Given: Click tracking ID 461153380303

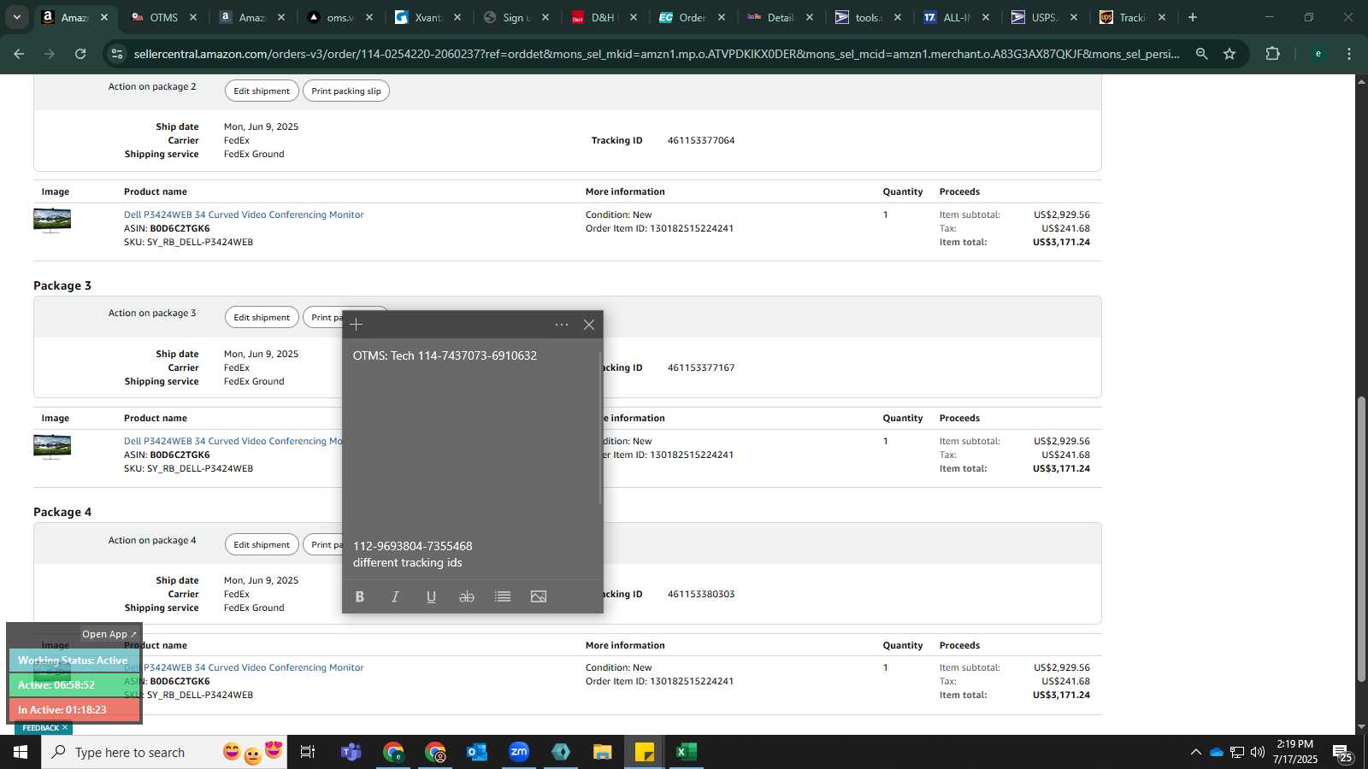Looking at the screenshot, I should pyautogui.click(x=701, y=594).
